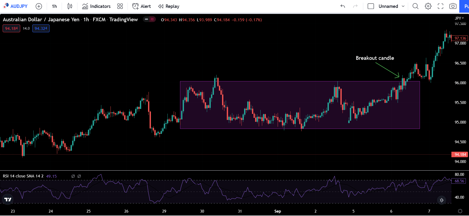Click the add symbol plus icon
Image resolution: width=469 pixels, height=216 pixels.
(x=39, y=6)
